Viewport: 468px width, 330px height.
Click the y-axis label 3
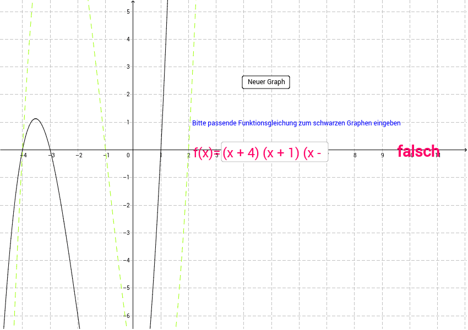[x=128, y=67]
